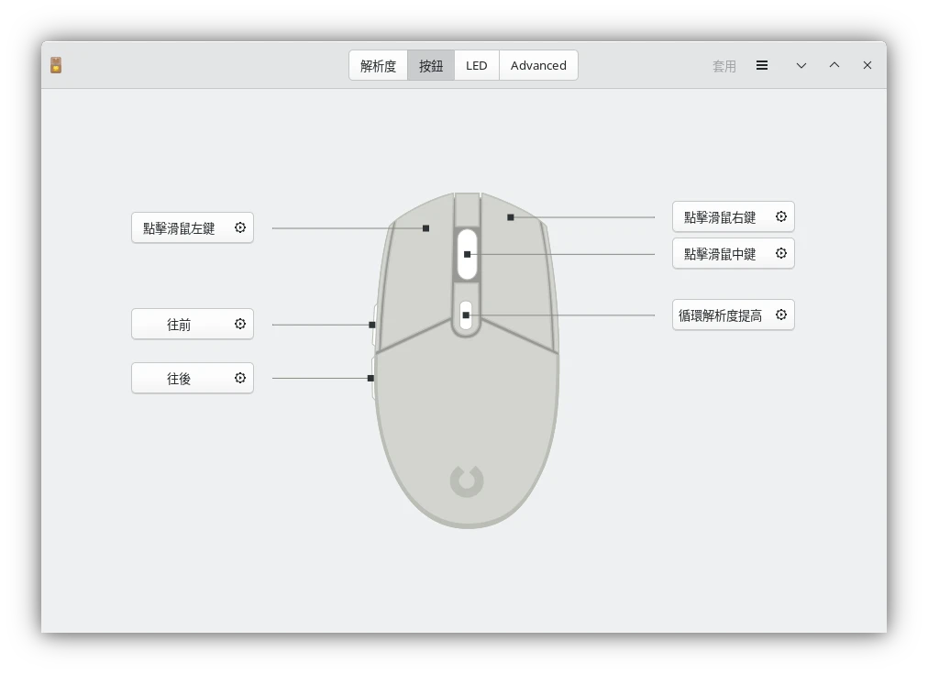Click the right-button marker on the mouse image

(x=511, y=217)
